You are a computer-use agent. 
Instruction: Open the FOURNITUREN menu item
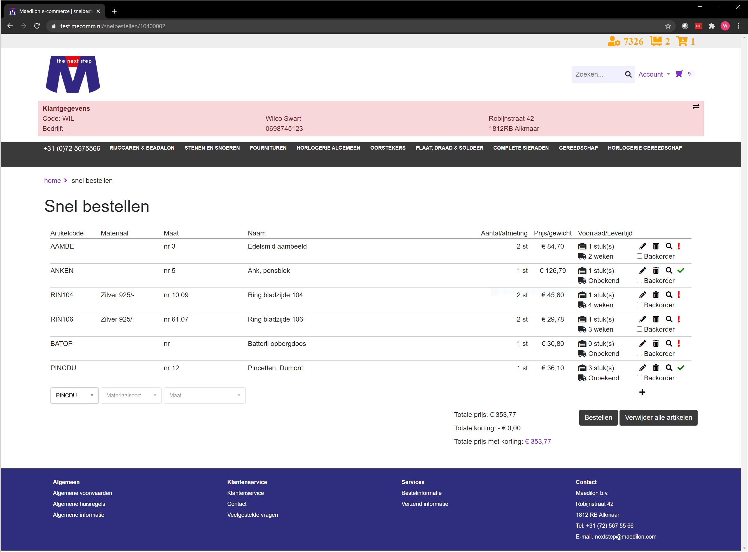tap(268, 148)
